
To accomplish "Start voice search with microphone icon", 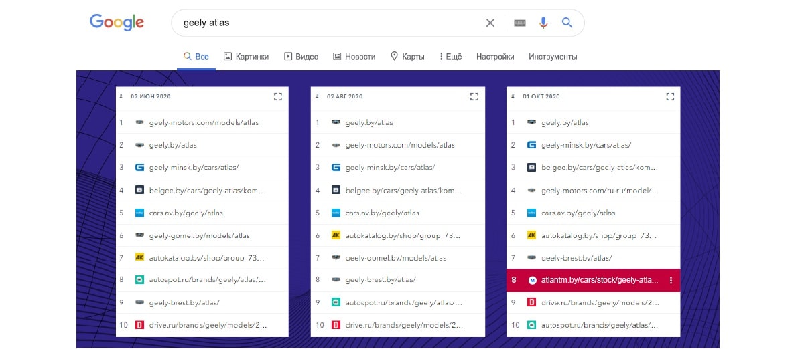I will pyautogui.click(x=543, y=23).
